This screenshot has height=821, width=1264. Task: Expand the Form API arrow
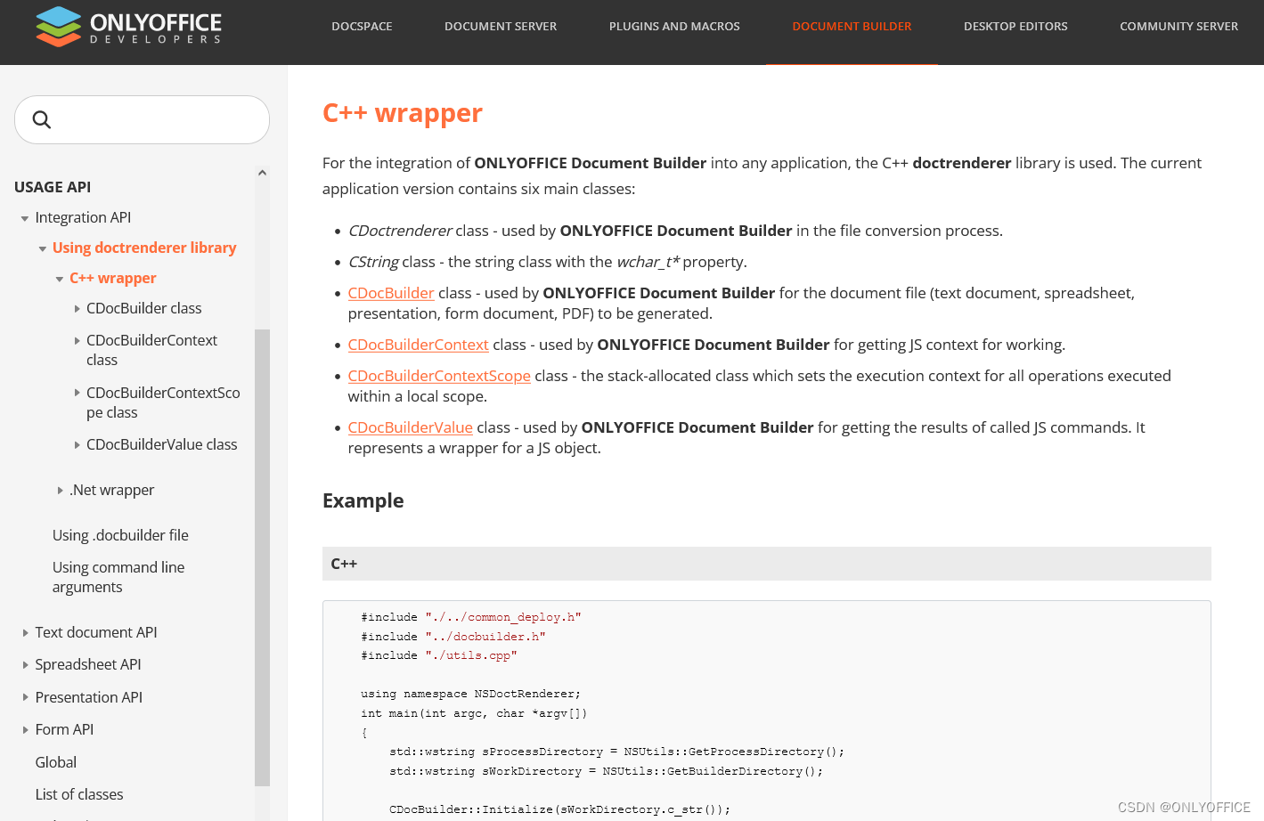(x=25, y=730)
